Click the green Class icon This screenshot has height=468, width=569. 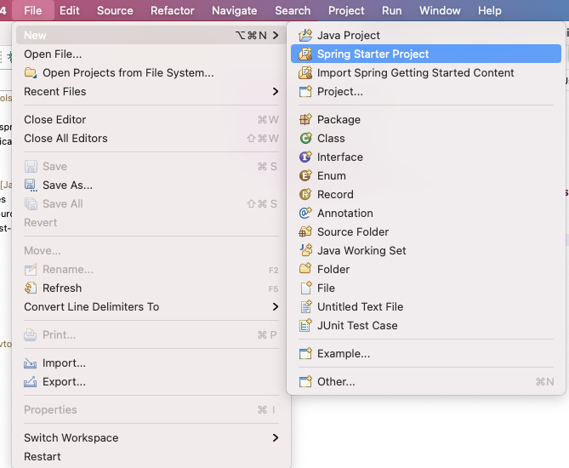tap(305, 138)
